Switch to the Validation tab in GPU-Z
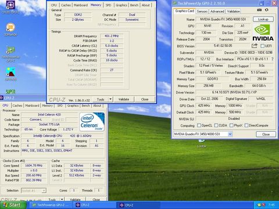The image size is (279, 209). [x=233, y=12]
